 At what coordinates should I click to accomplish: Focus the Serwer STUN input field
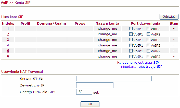(x=114, y=79)
